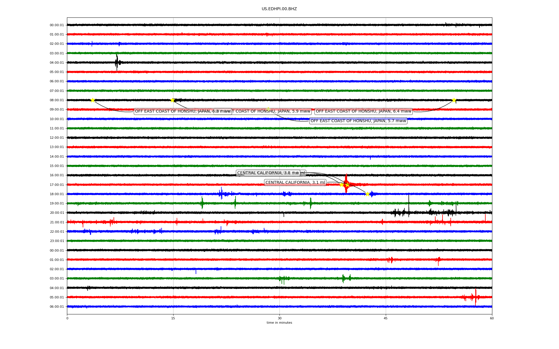Click leftmost yellow star on red 17:00:01 trace

pos(342,185)
